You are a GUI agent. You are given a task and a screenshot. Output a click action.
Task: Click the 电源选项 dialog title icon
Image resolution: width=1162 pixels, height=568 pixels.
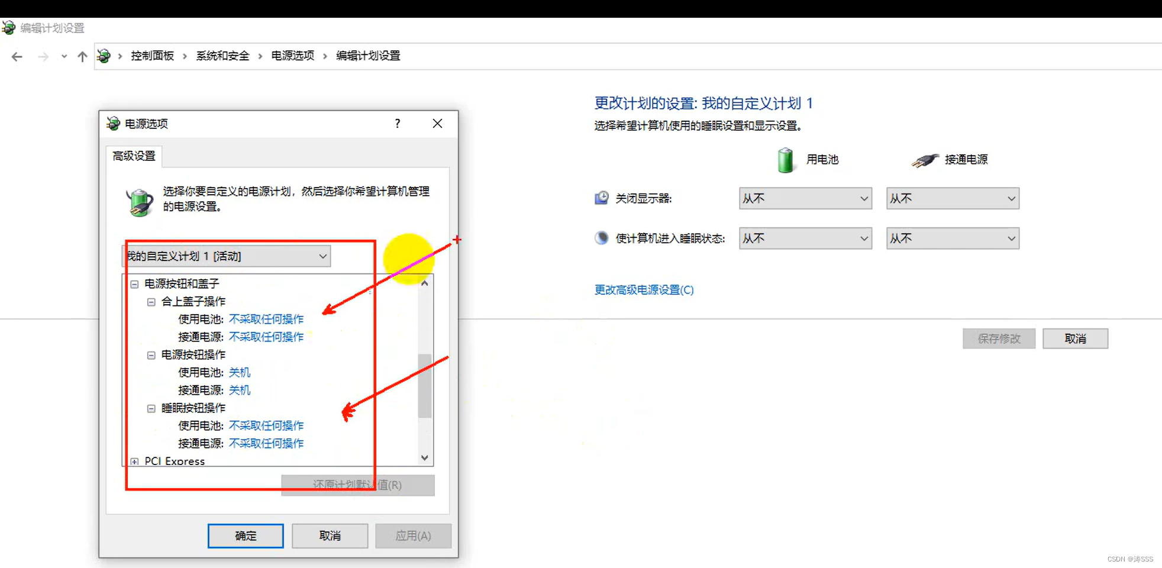click(x=113, y=124)
